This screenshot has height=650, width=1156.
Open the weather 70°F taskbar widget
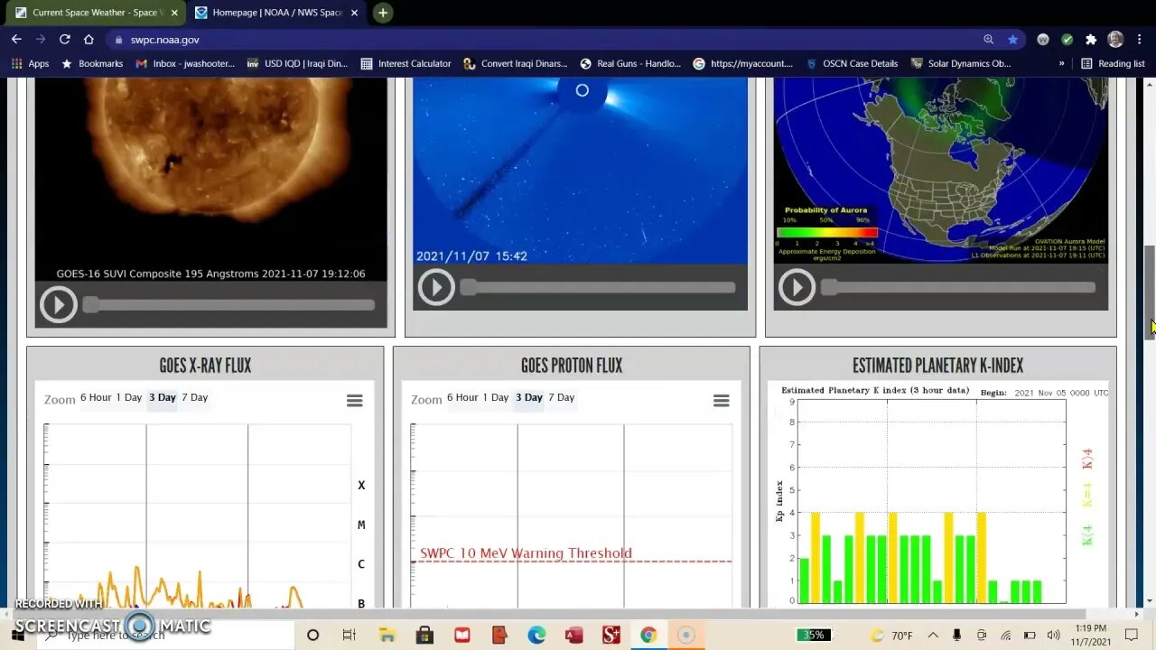(x=890, y=636)
